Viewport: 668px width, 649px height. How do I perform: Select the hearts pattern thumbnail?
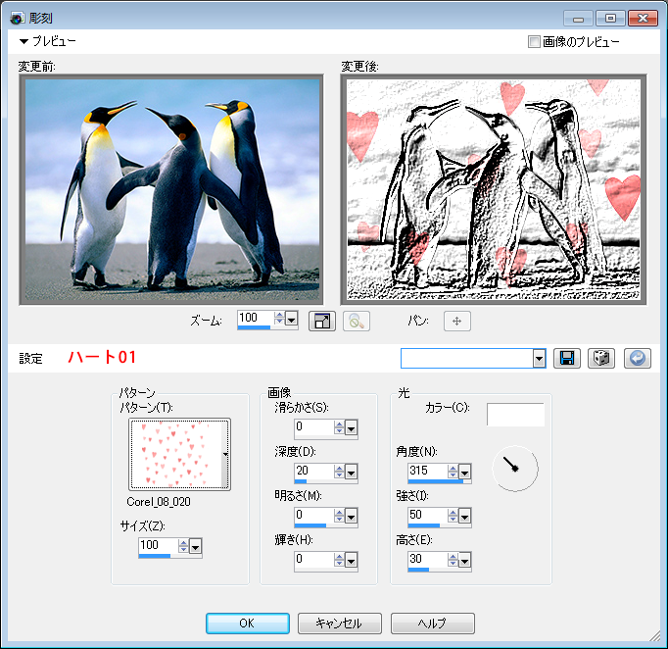pos(176,454)
